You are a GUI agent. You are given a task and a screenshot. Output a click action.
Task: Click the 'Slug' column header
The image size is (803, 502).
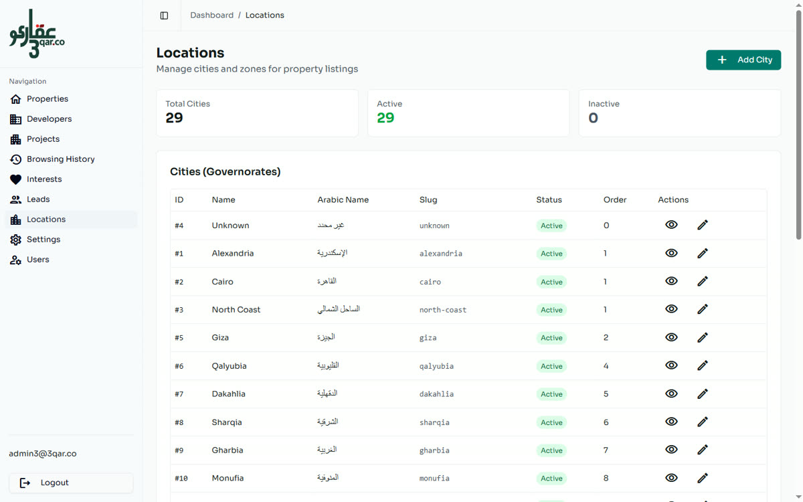tap(428, 199)
